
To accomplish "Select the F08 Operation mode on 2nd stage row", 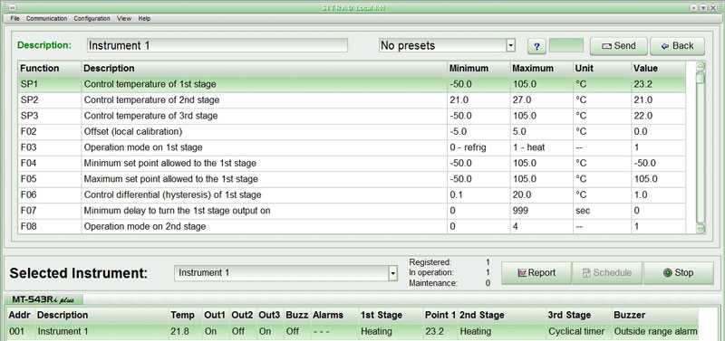I will (x=352, y=226).
